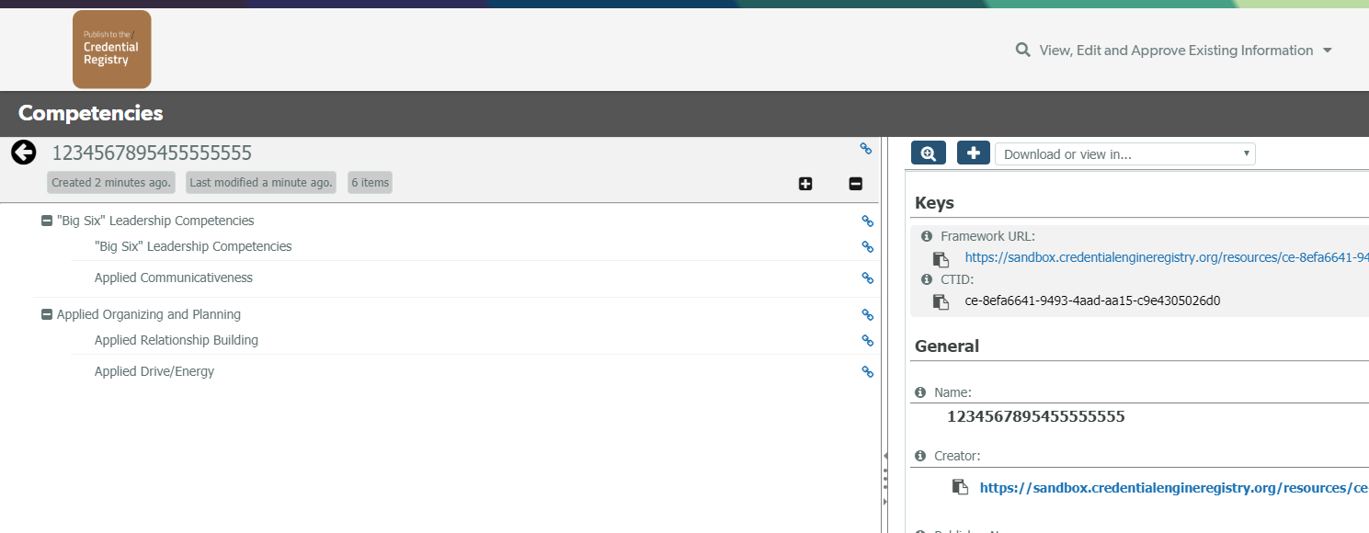The width and height of the screenshot is (1369, 533).
Task: Click the framework title 1234567895455555555
Action: pos(152,153)
